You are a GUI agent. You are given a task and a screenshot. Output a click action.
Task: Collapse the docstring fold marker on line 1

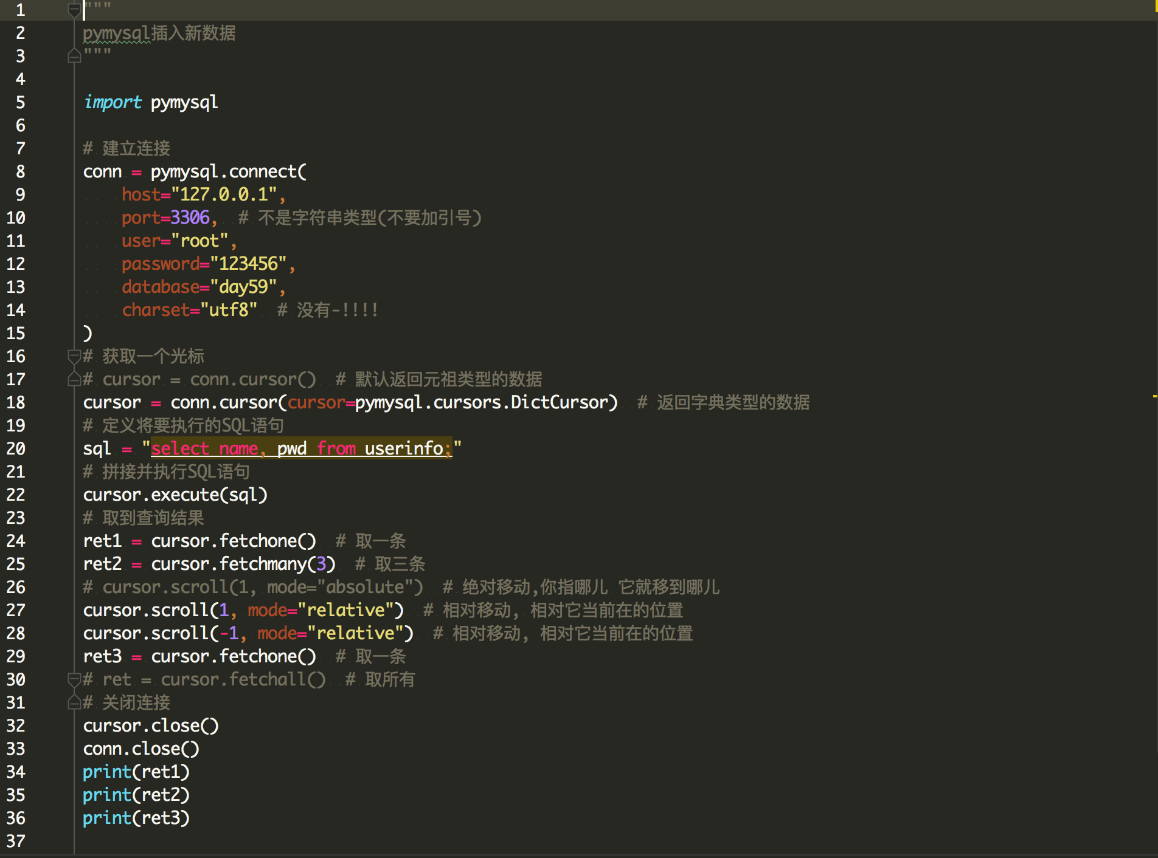(74, 10)
